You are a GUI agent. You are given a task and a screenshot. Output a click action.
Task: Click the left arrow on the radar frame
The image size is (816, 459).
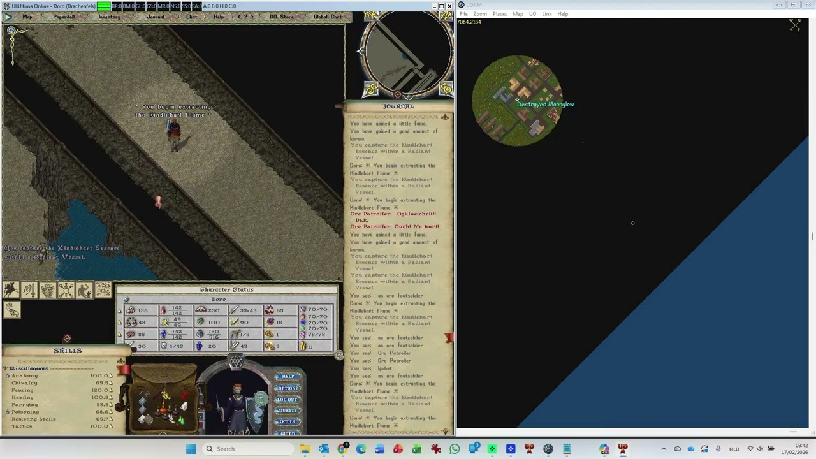[x=360, y=51]
